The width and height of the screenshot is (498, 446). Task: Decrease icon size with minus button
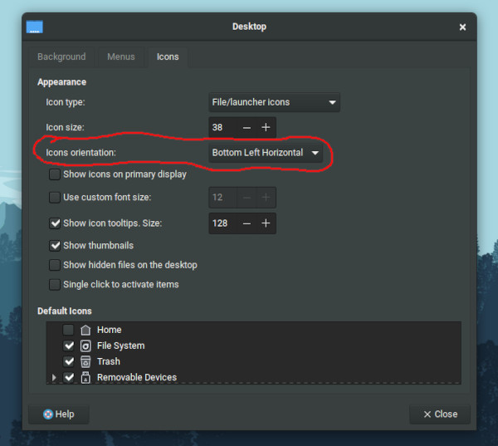pyautogui.click(x=247, y=127)
